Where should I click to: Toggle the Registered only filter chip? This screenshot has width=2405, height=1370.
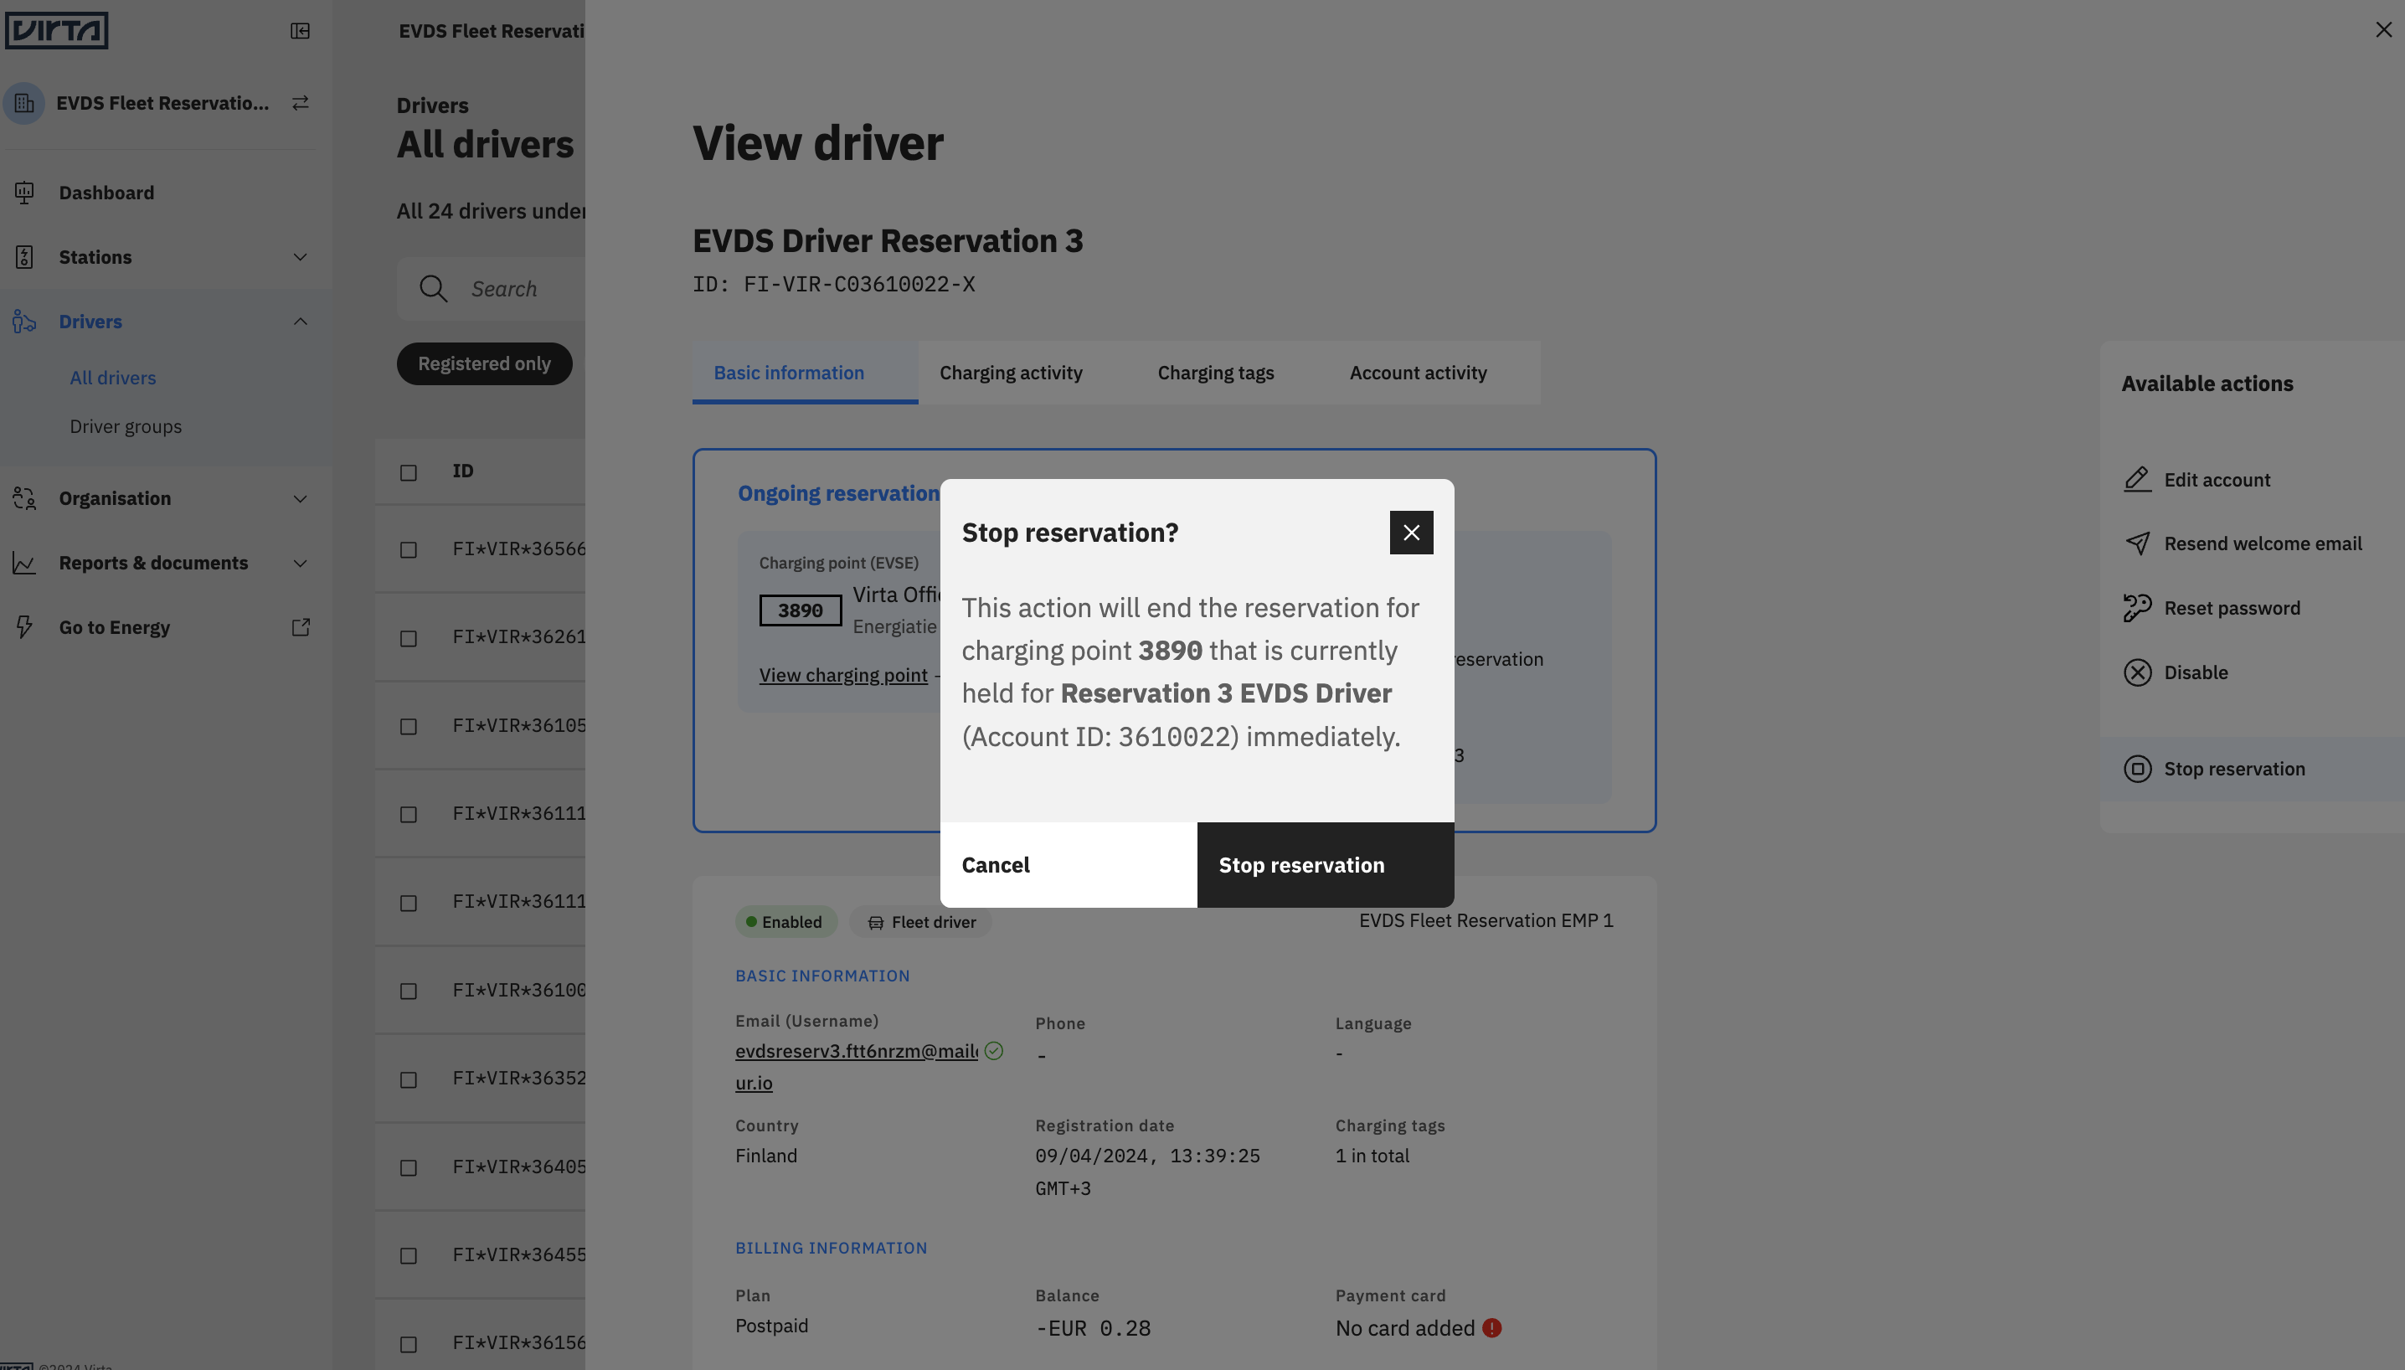[x=485, y=363]
